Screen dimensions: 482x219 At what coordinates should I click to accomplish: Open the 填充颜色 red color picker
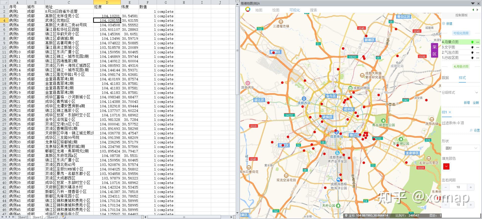tap(446, 166)
